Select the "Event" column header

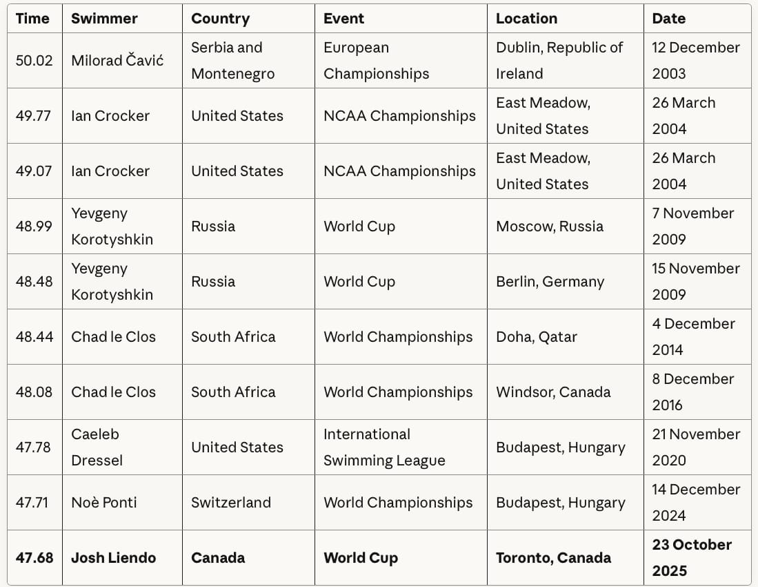(x=343, y=19)
